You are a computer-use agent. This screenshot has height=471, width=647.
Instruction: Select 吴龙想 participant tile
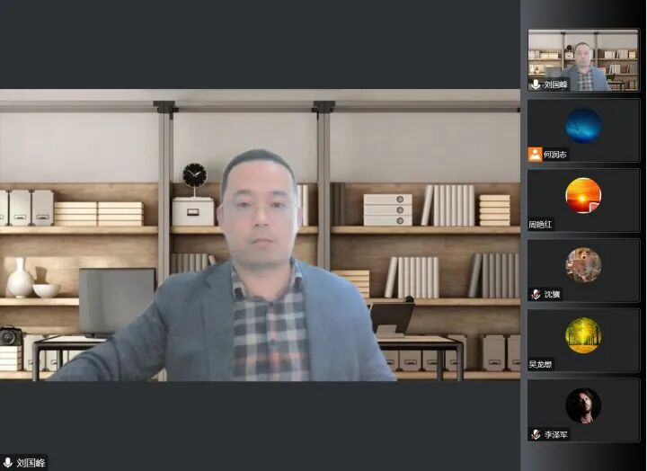tap(583, 340)
